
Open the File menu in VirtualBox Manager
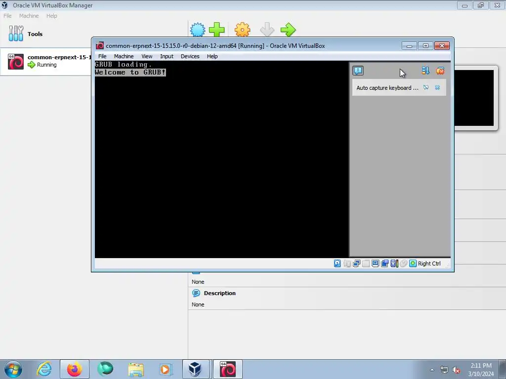pyautogui.click(x=7, y=16)
